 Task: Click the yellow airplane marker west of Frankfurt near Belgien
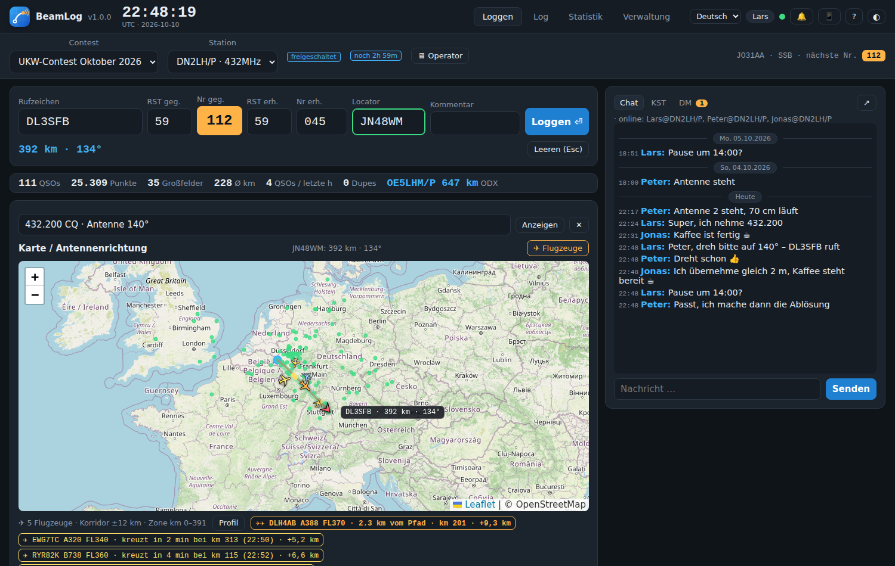coord(284,380)
